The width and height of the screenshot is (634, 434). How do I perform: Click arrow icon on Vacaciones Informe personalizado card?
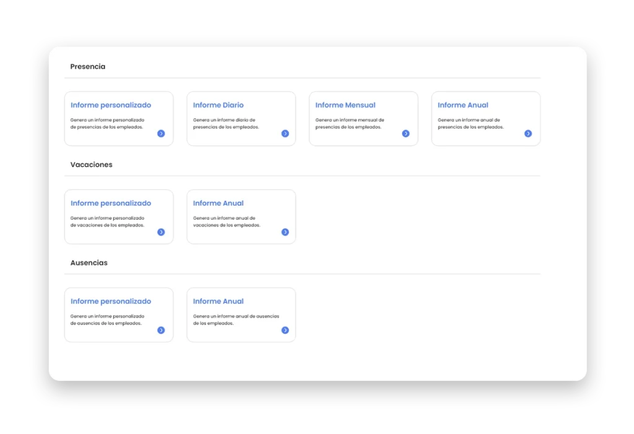click(x=161, y=232)
